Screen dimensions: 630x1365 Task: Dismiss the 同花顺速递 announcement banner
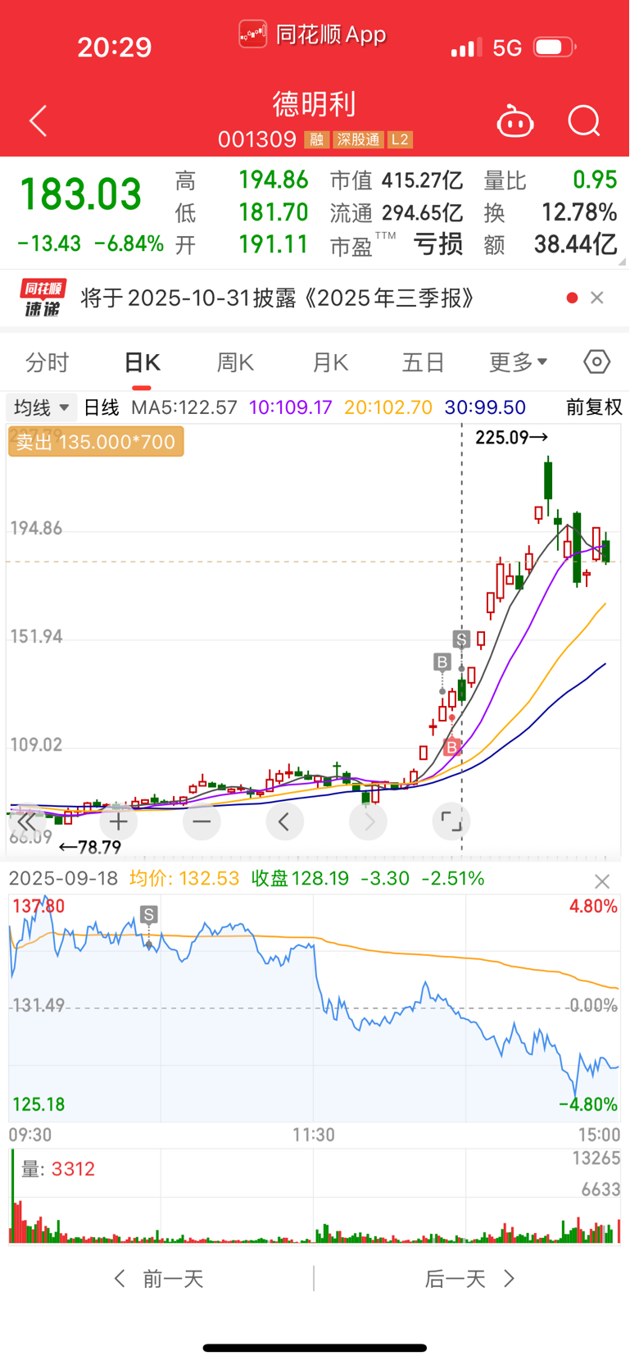(x=597, y=298)
